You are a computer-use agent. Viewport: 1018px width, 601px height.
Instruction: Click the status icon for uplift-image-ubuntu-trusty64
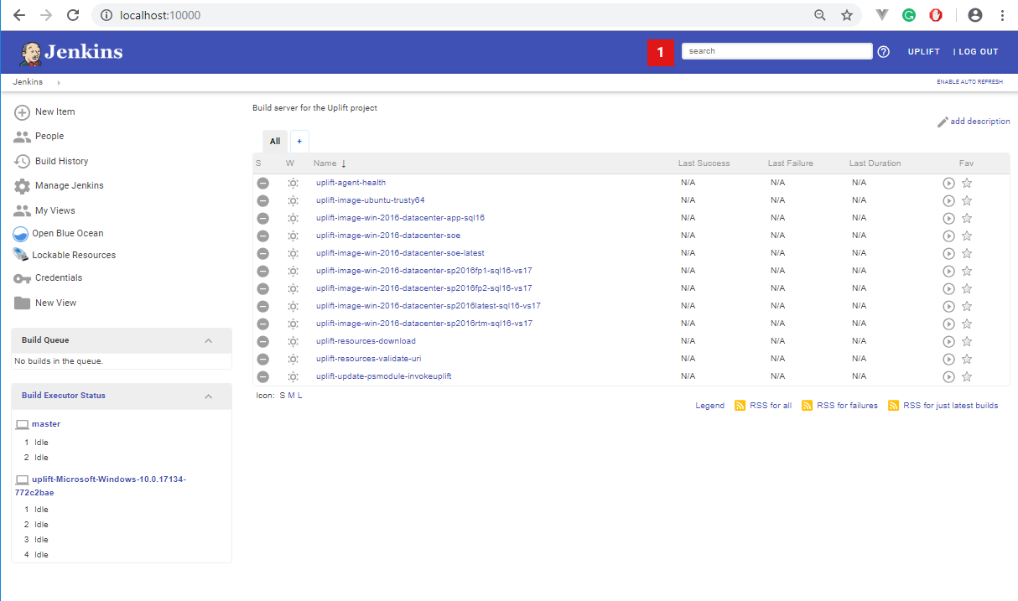click(262, 200)
